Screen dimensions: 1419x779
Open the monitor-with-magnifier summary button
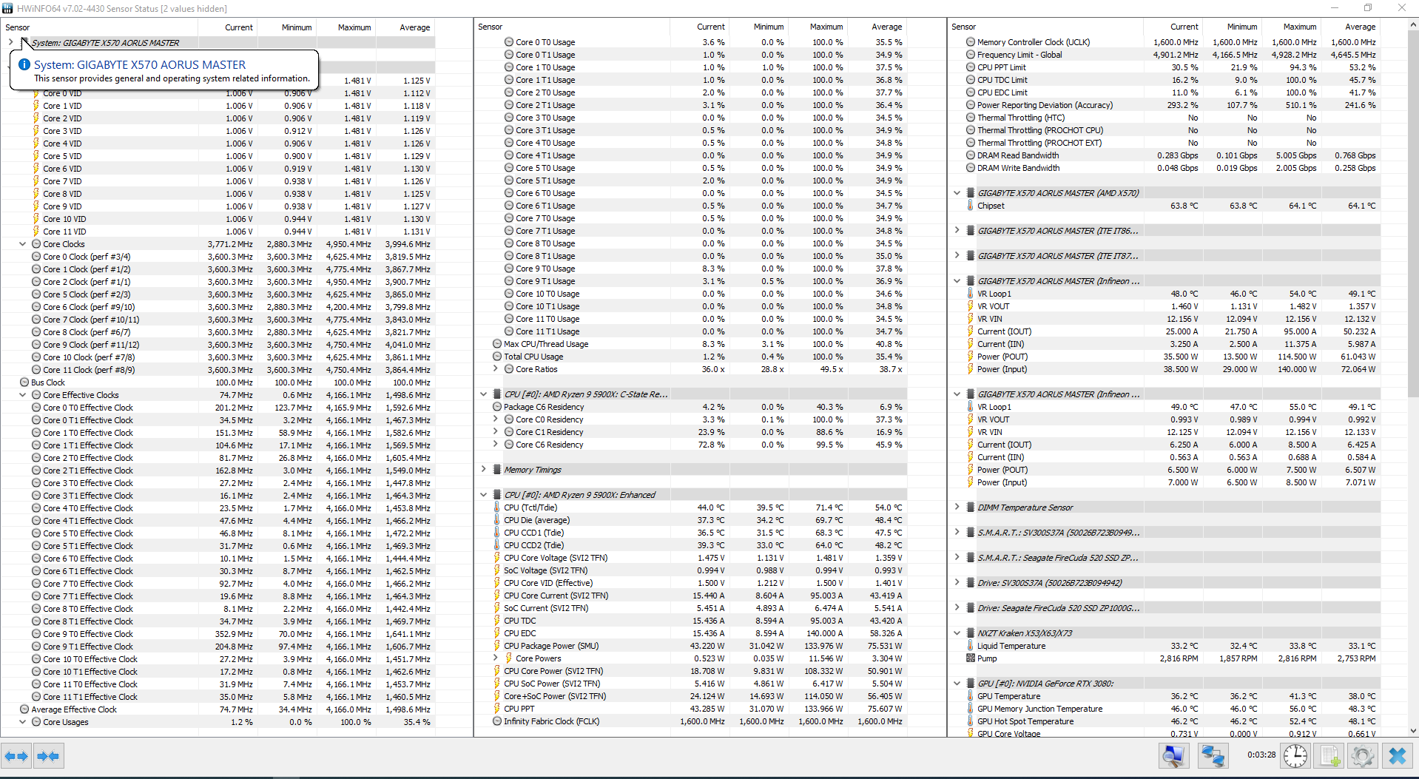1173,756
